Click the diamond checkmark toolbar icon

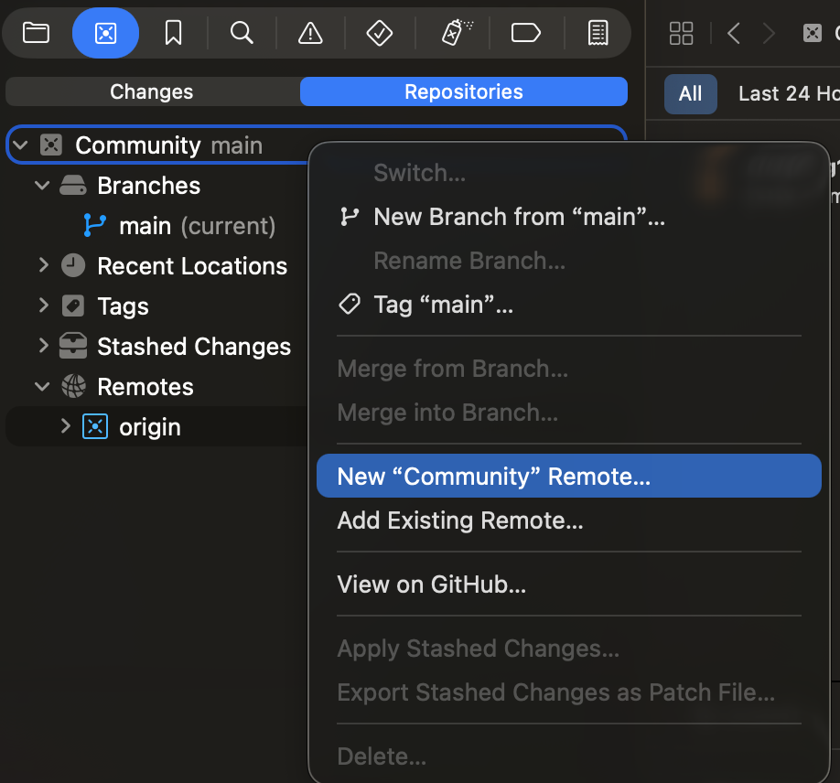(378, 33)
